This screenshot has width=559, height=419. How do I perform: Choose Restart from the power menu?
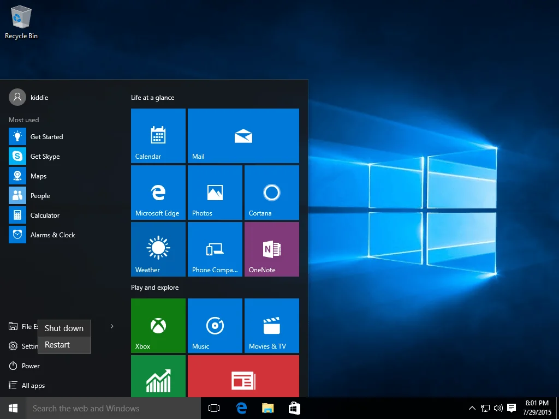click(56, 344)
